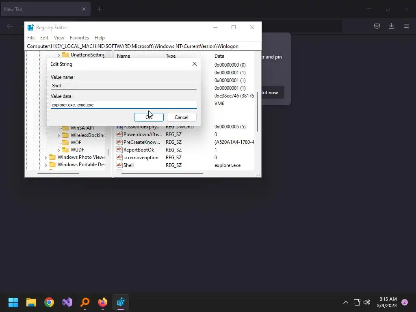Expand the Windows Portable Devices node

pos(45,165)
